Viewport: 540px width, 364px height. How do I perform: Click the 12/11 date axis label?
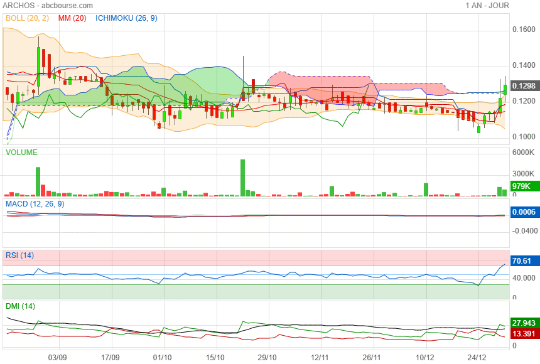tap(320, 357)
